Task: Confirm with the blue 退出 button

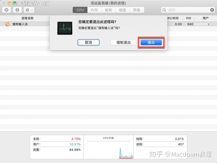Action: 151,42
